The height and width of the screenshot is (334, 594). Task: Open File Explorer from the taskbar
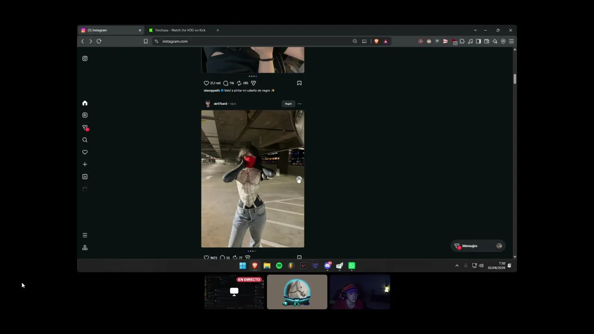click(267, 266)
